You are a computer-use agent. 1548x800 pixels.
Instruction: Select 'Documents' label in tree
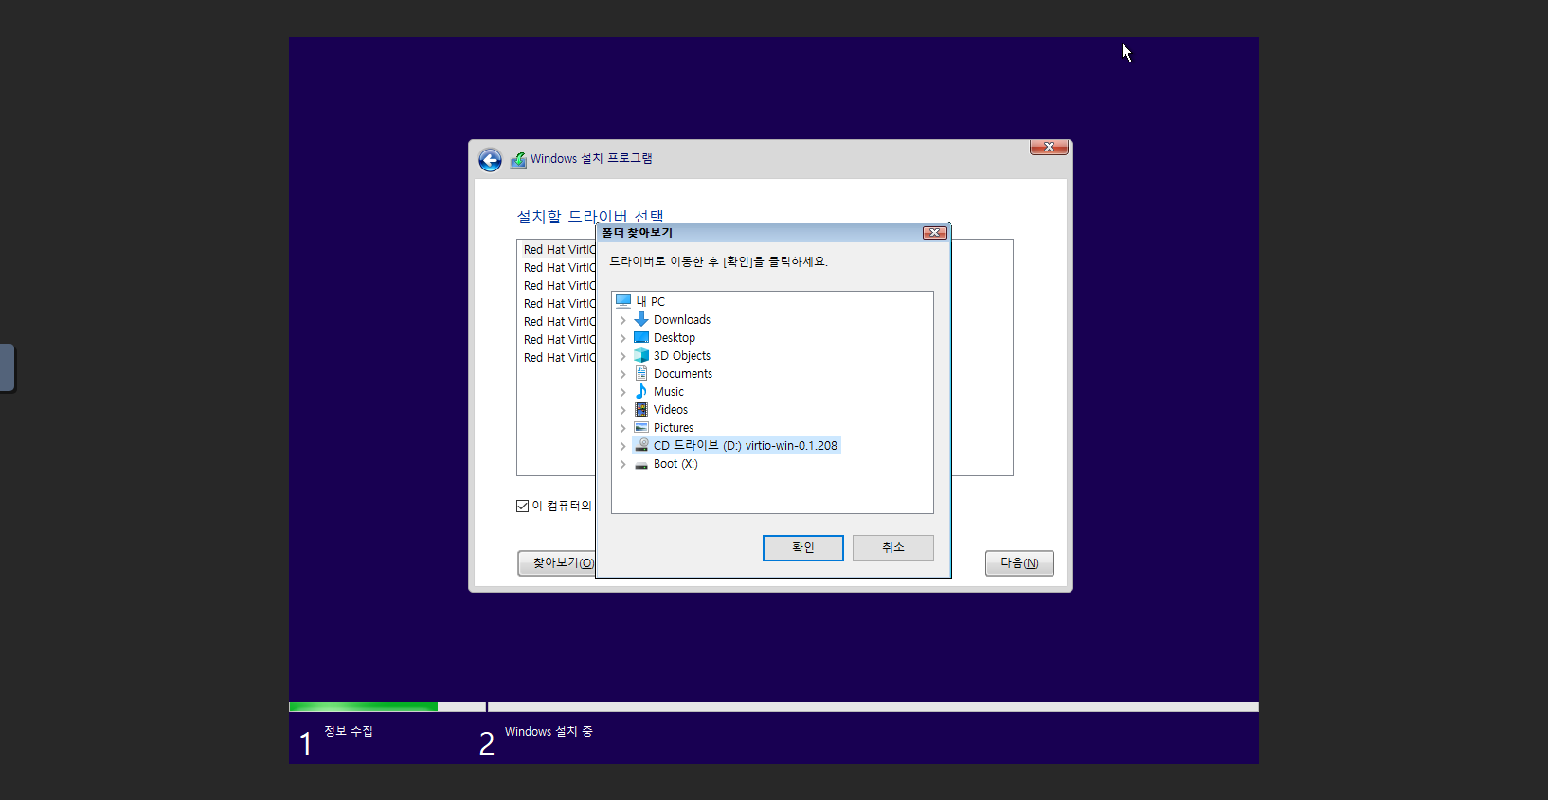pyautogui.click(x=683, y=374)
